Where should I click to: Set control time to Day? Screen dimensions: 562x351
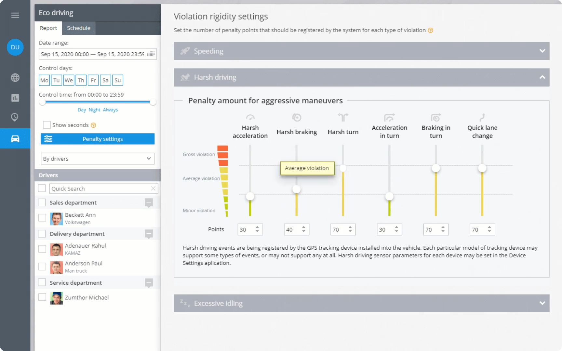(82, 110)
